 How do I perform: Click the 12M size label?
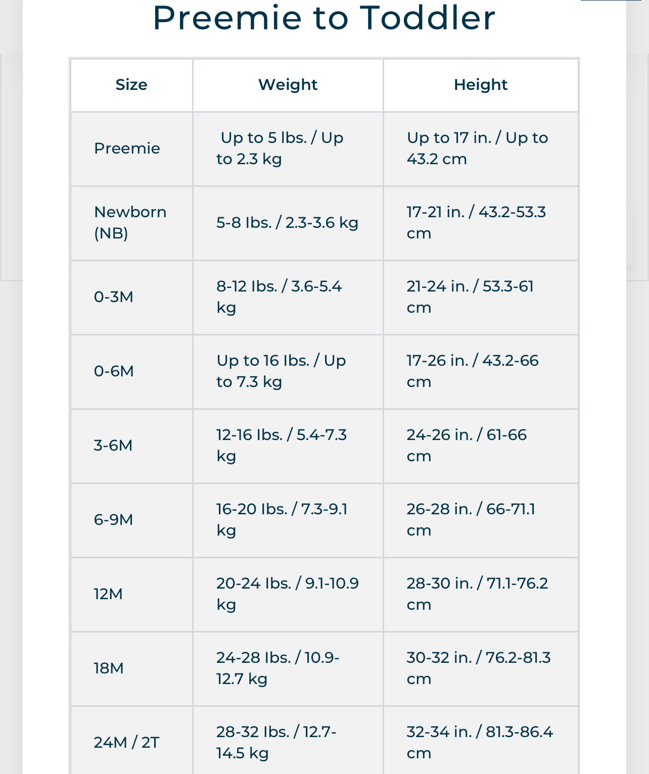click(x=108, y=594)
